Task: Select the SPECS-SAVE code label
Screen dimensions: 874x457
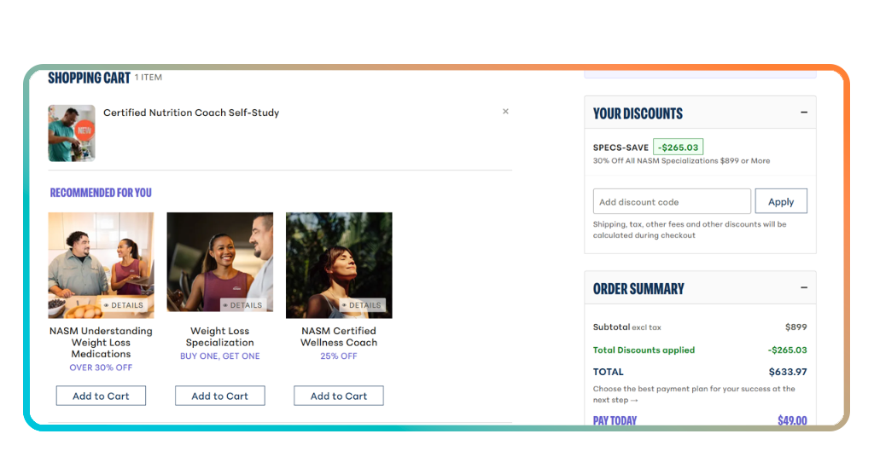Action: click(621, 148)
